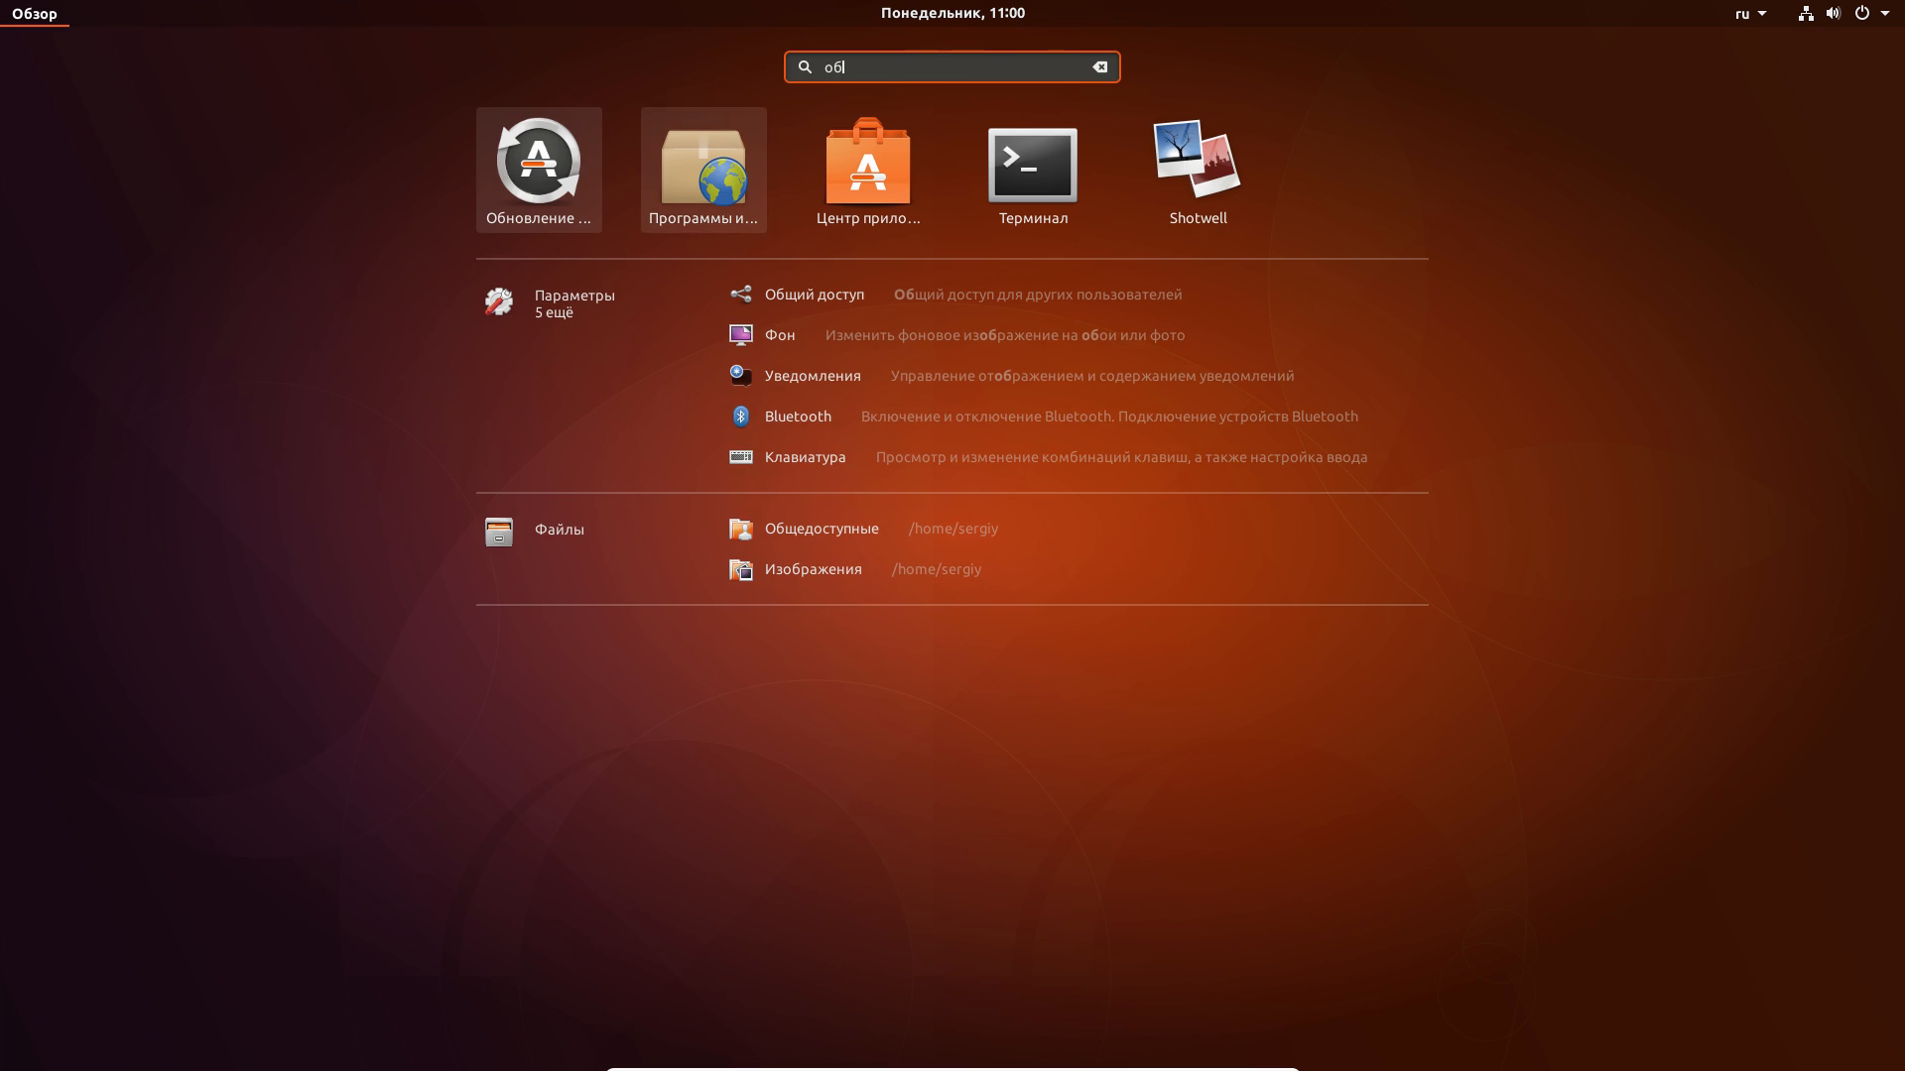The image size is (1905, 1071).
Task: Click the magnifier icon in search box
Action: click(806, 67)
